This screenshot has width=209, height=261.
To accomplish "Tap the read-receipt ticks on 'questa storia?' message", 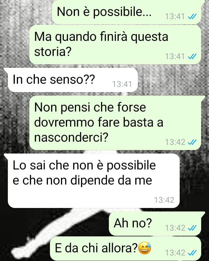I will click(x=192, y=56).
